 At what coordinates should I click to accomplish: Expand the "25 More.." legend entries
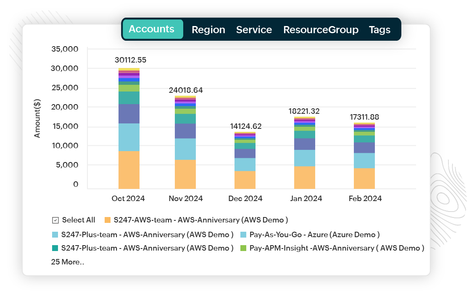click(67, 262)
